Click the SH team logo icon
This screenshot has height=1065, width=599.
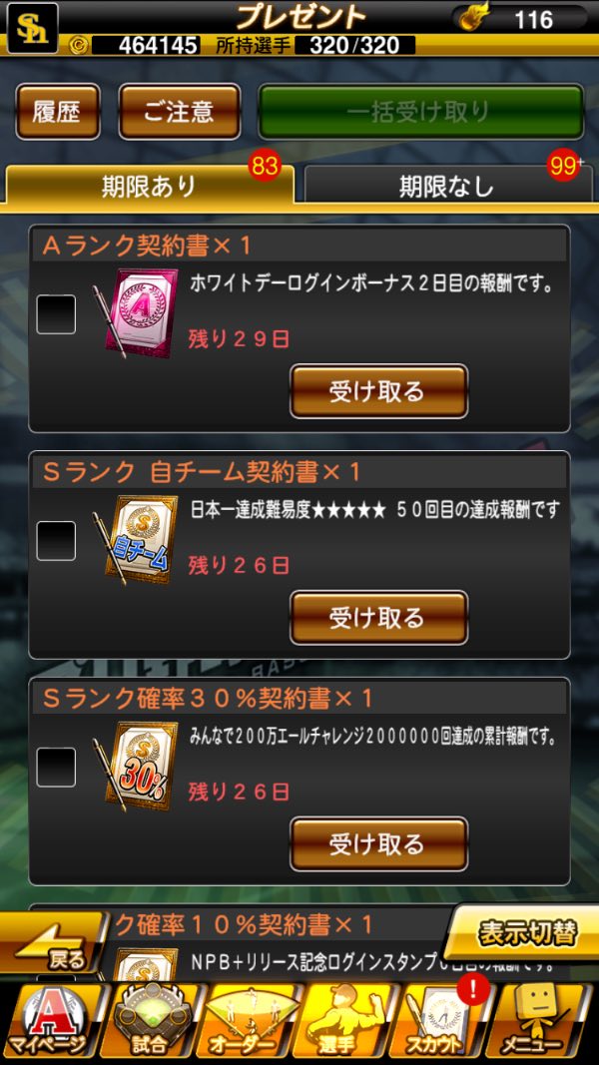(x=33, y=28)
